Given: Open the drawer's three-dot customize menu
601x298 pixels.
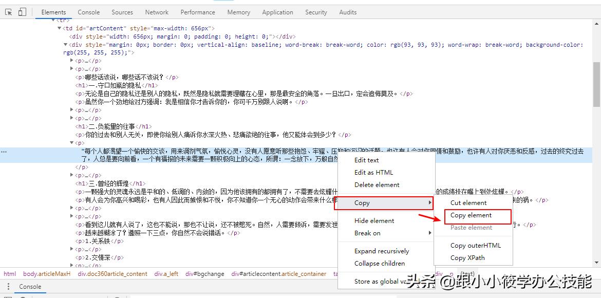Looking at the screenshot, I should click(8, 286).
